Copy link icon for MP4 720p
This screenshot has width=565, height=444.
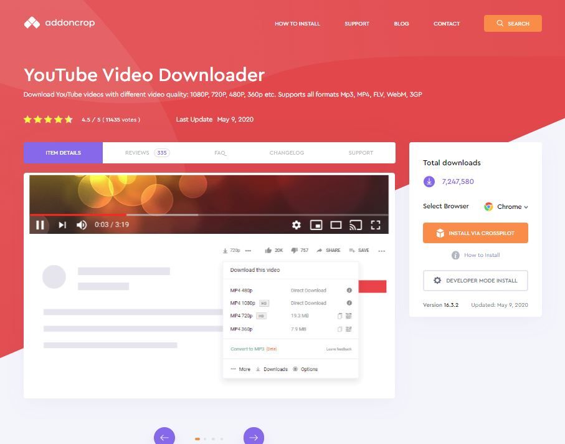[339, 316]
